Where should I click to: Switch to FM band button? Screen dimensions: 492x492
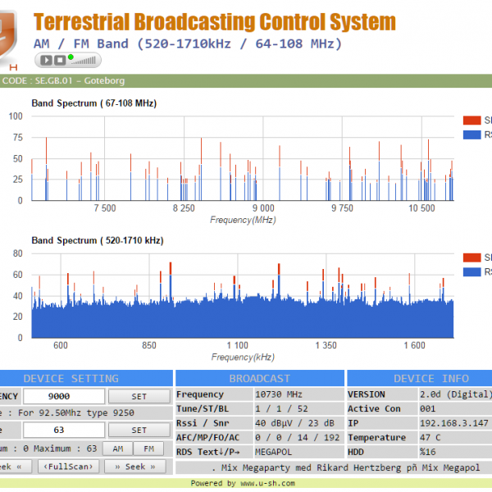148,449
